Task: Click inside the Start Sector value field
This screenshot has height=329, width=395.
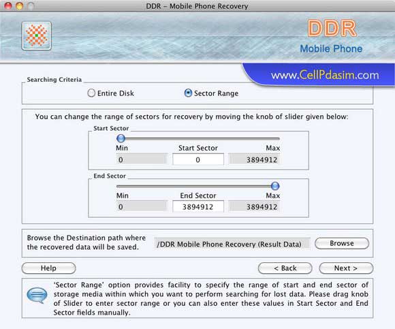Action: click(x=198, y=159)
